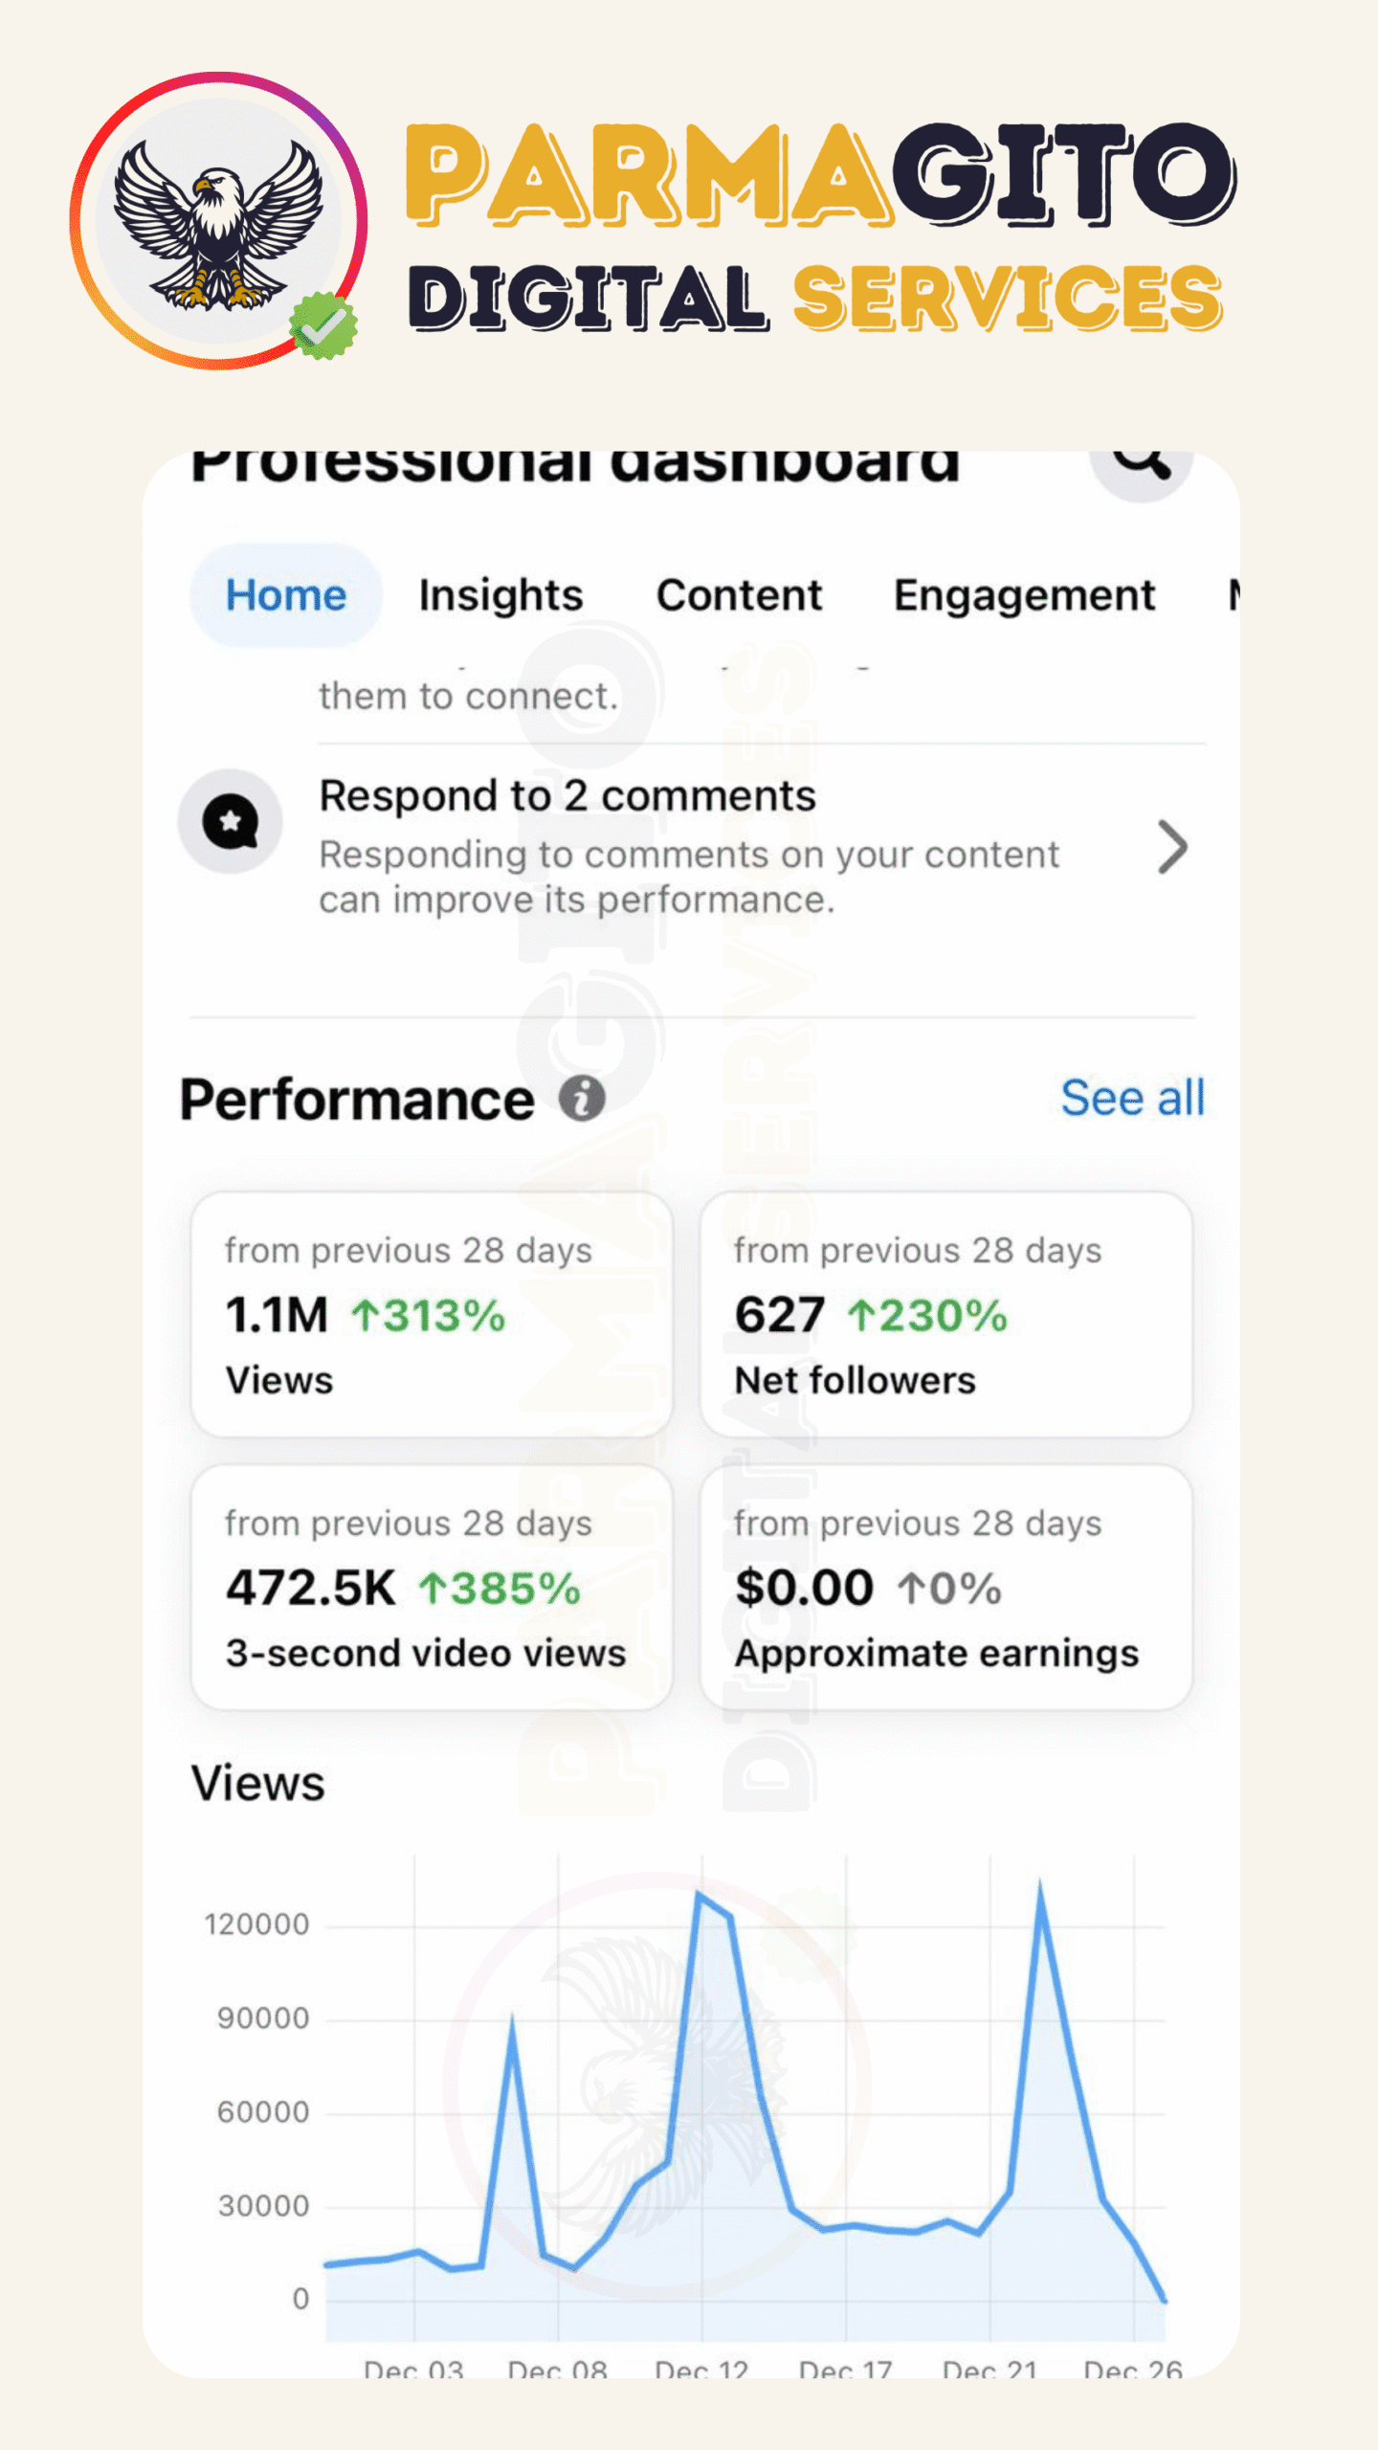Click the Dec 08 spike on Views chart
The width and height of the screenshot is (1378, 2450).
coord(512,2021)
